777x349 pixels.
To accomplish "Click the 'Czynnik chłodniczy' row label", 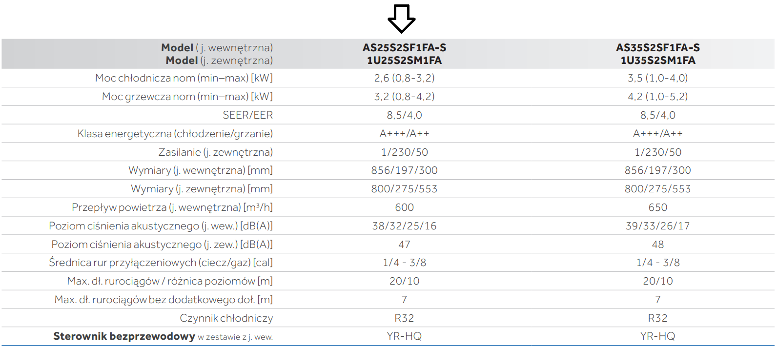I will point(226,318).
